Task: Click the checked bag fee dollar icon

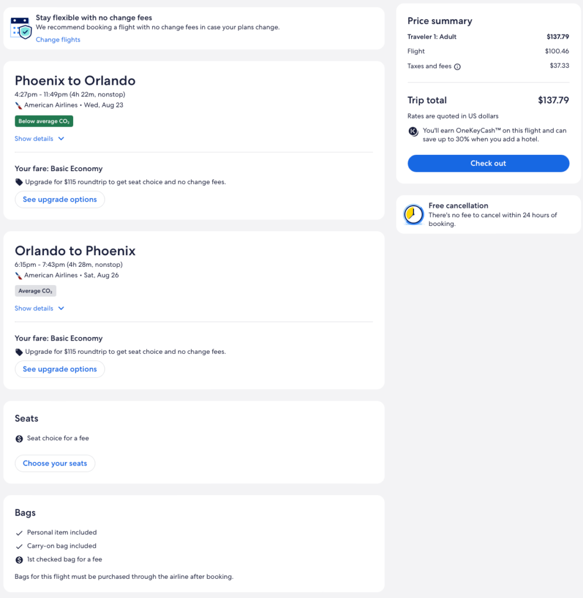Action: tap(19, 559)
